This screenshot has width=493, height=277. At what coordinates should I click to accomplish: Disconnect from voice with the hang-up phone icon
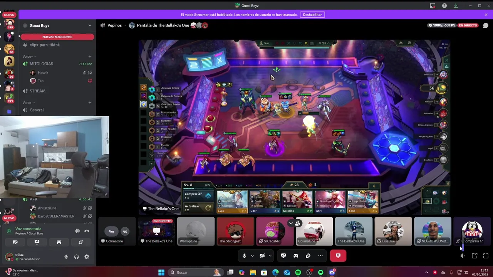[x=87, y=231]
